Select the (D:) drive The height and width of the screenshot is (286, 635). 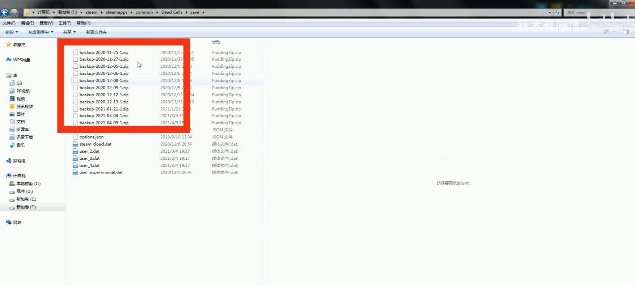tap(24, 191)
